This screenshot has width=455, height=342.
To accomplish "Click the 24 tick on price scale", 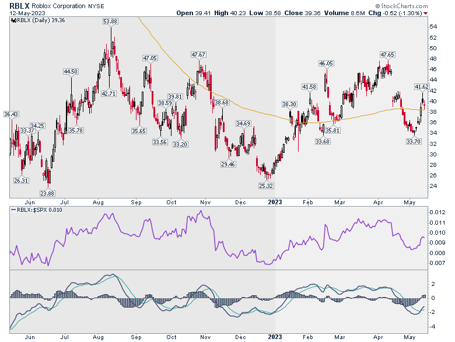I will pyautogui.click(x=433, y=186).
